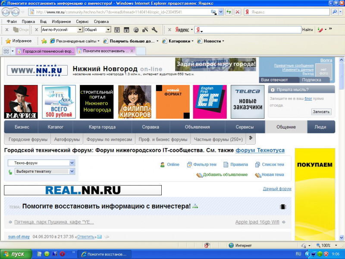Close the Помогите восстановить tab
Image resolution: width=345 pixels, height=259 pixels.
pyautogui.click(x=132, y=51)
